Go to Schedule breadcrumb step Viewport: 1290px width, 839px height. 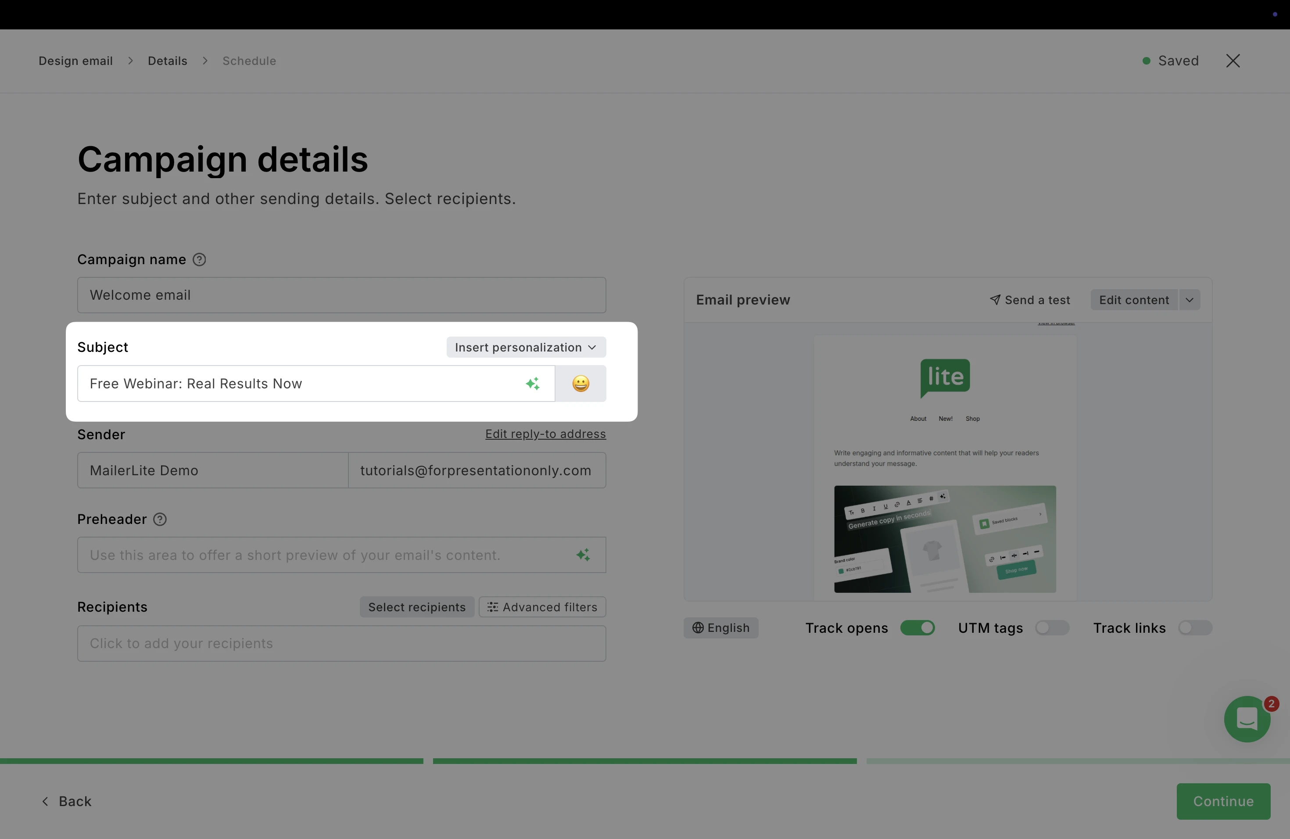point(249,61)
